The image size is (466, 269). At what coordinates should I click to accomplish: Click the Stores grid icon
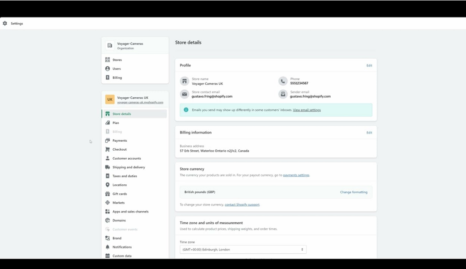[108, 60]
